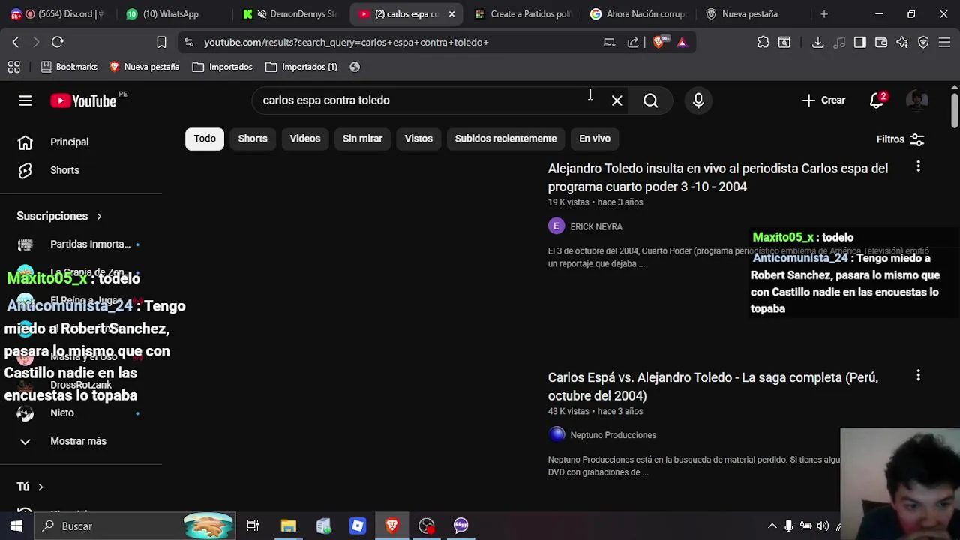Open Neptuno Producciones channel

(x=613, y=435)
